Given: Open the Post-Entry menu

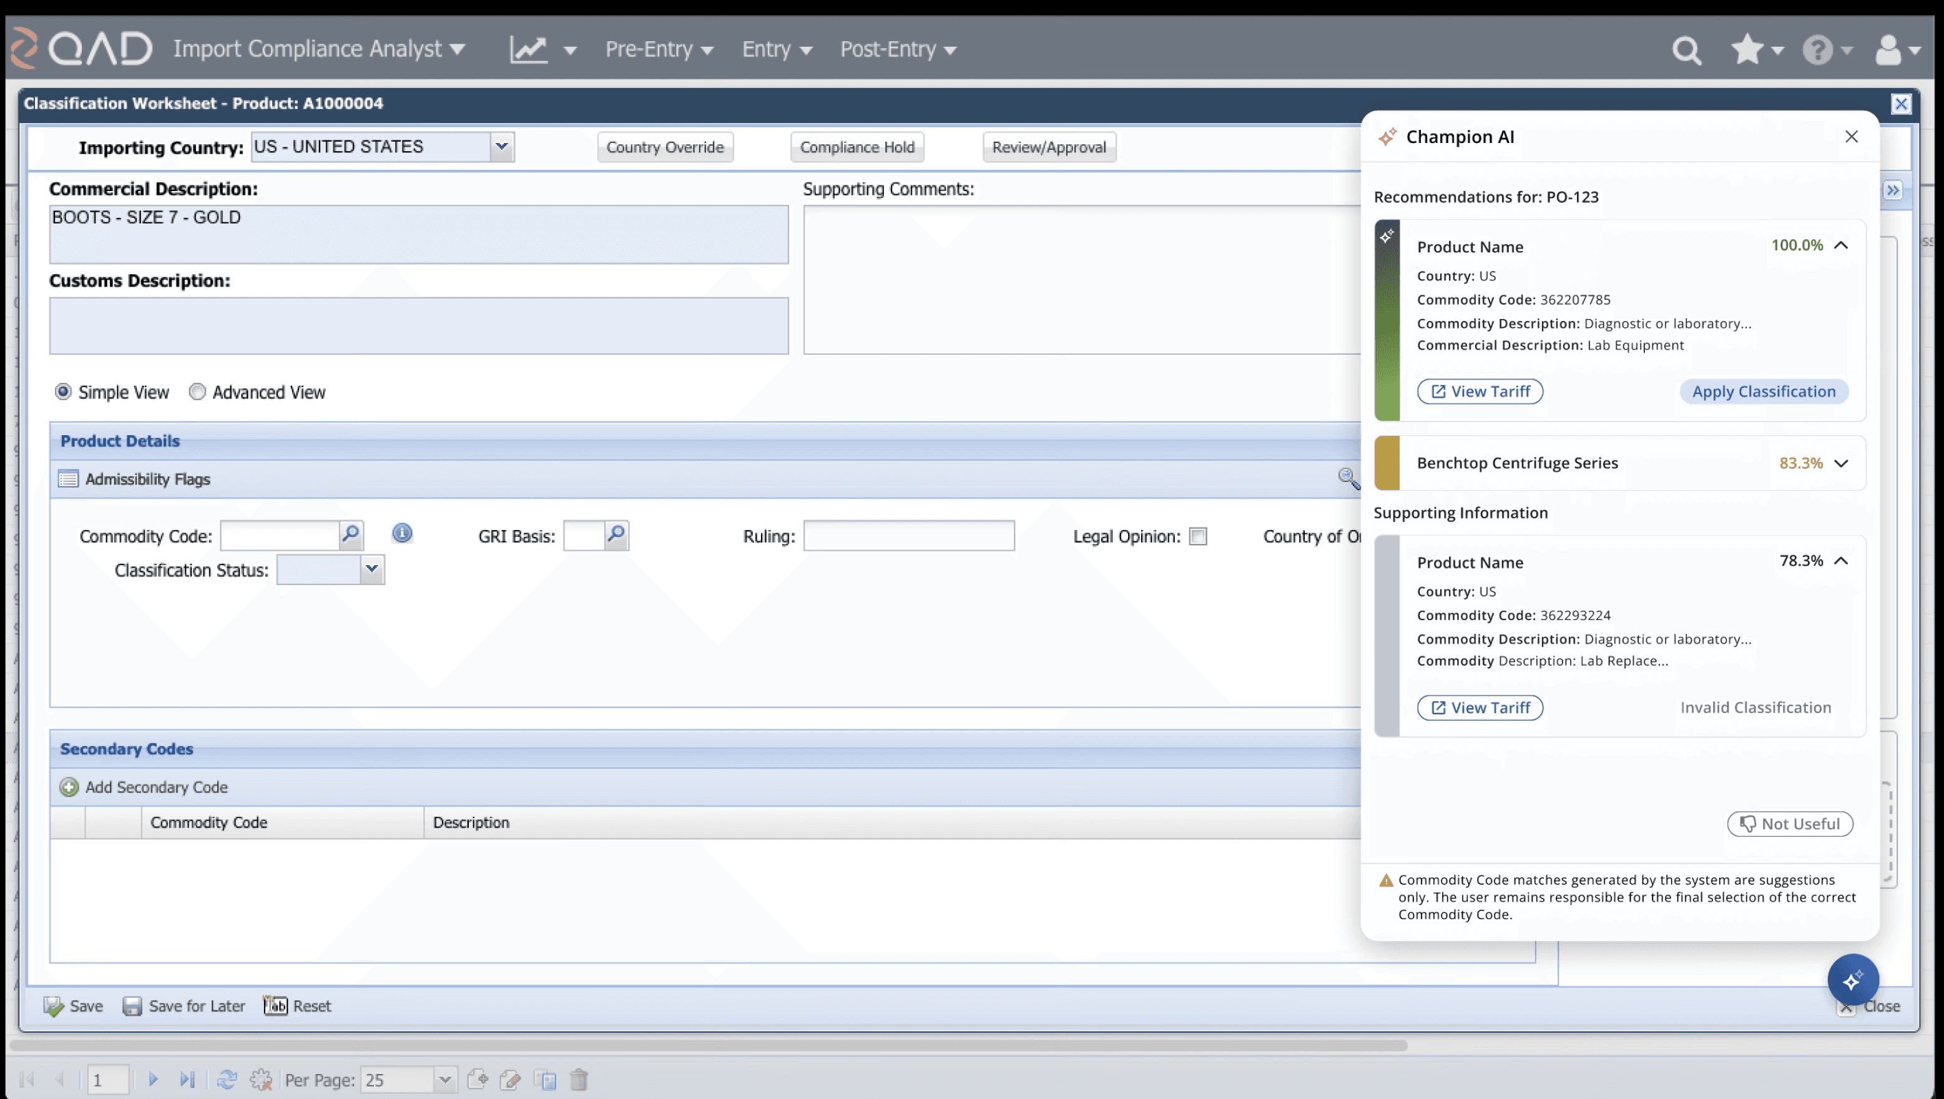Looking at the screenshot, I should tap(897, 49).
